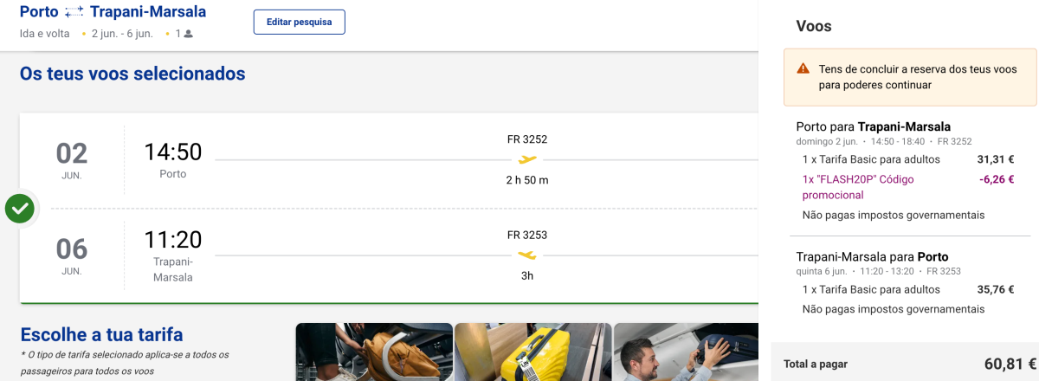Click the Trapani-Marsala para Porto summary heading

(872, 256)
